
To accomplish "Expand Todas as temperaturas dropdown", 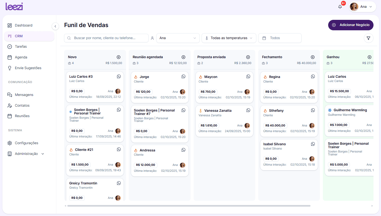I will click(229, 38).
